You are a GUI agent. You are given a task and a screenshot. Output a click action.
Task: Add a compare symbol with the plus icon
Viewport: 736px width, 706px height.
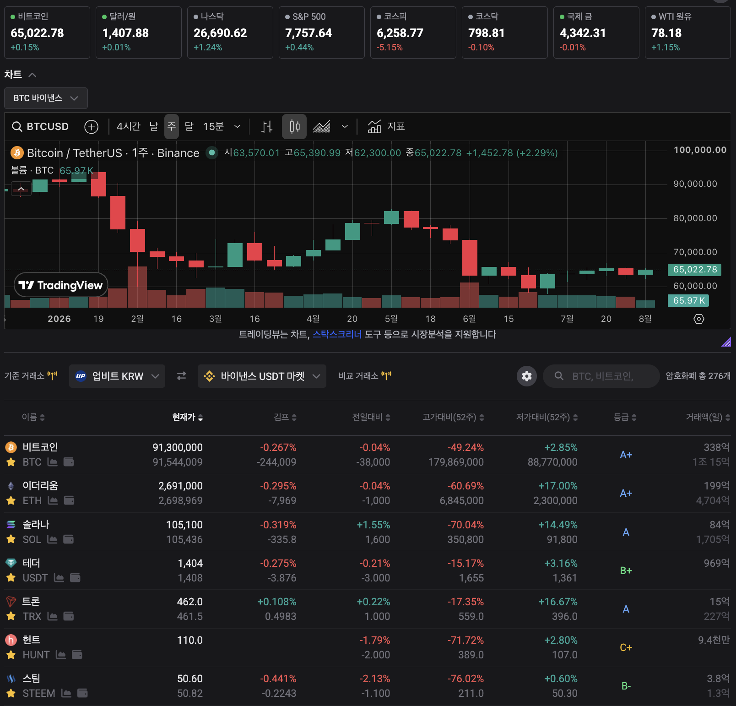[92, 126]
